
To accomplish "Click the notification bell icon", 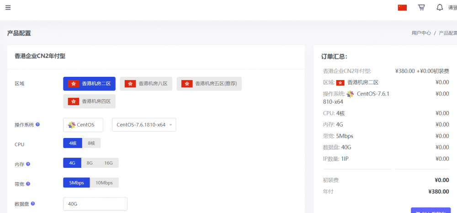I will click(x=440, y=7).
